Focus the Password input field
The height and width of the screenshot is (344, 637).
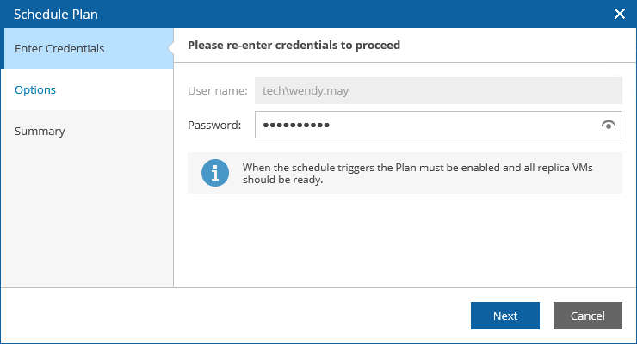(x=422, y=126)
